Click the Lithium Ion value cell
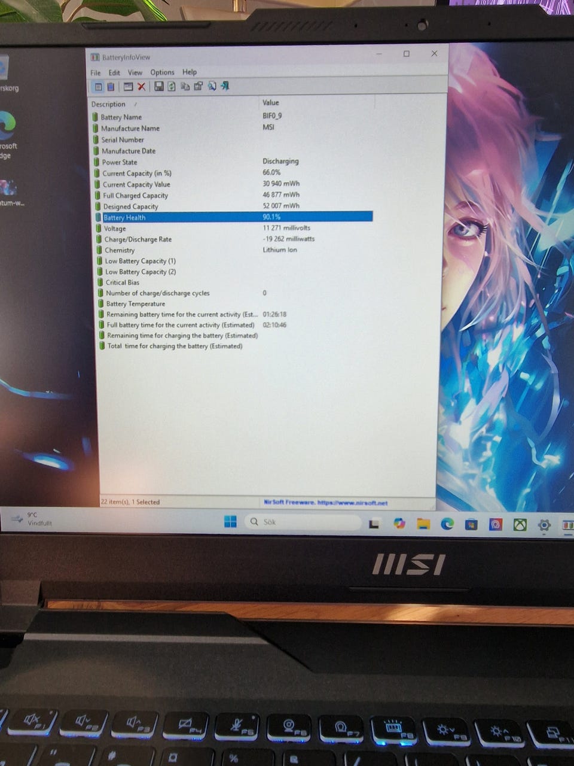 click(x=280, y=250)
